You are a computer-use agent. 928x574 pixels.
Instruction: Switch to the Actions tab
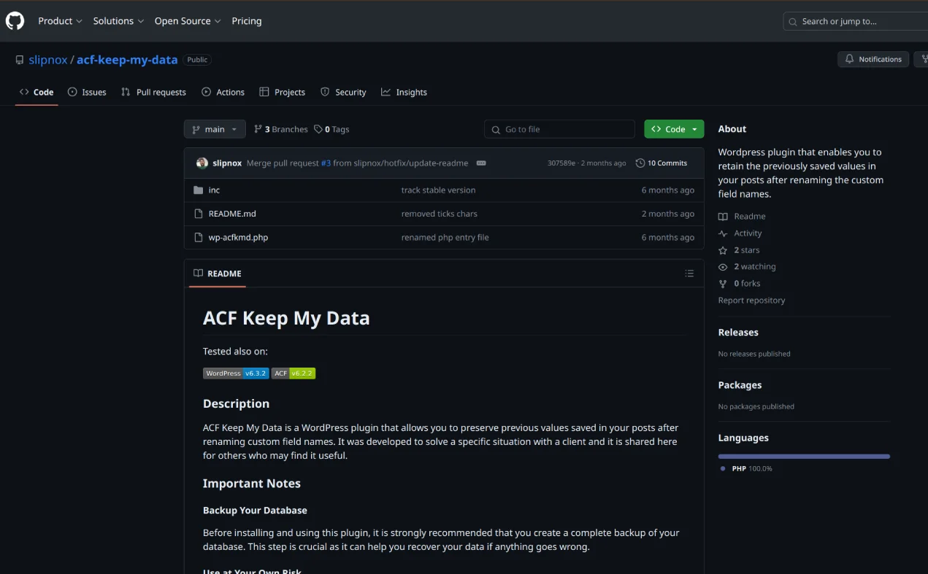[223, 92]
